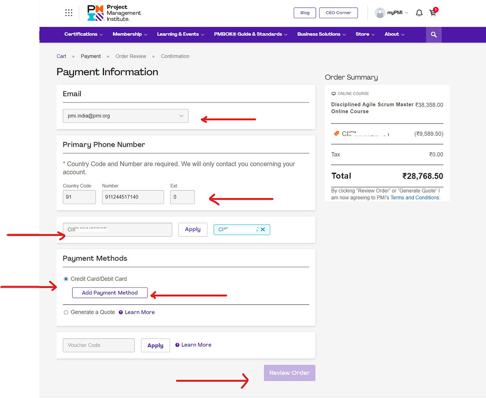Open the apps grid menu icon
This screenshot has height=398, width=486.
click(69, 13)
